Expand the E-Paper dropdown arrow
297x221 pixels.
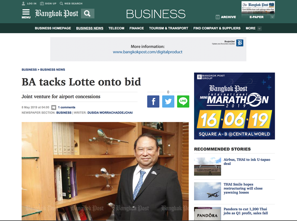pyautogui.click(x=272, y=17)
